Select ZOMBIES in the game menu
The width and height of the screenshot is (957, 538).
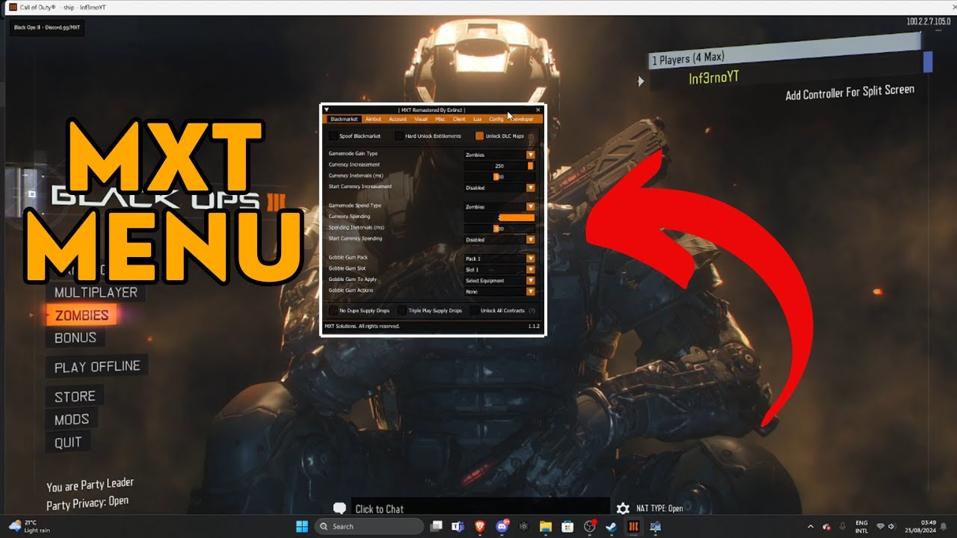pyautogui.click(x=81, y=315)
